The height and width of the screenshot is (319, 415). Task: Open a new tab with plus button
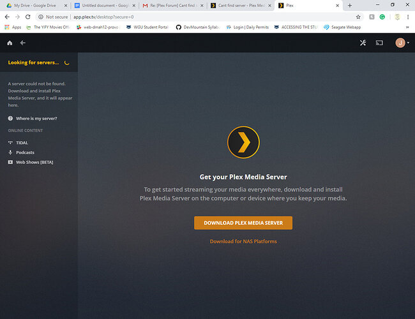[x=350, y=6]
